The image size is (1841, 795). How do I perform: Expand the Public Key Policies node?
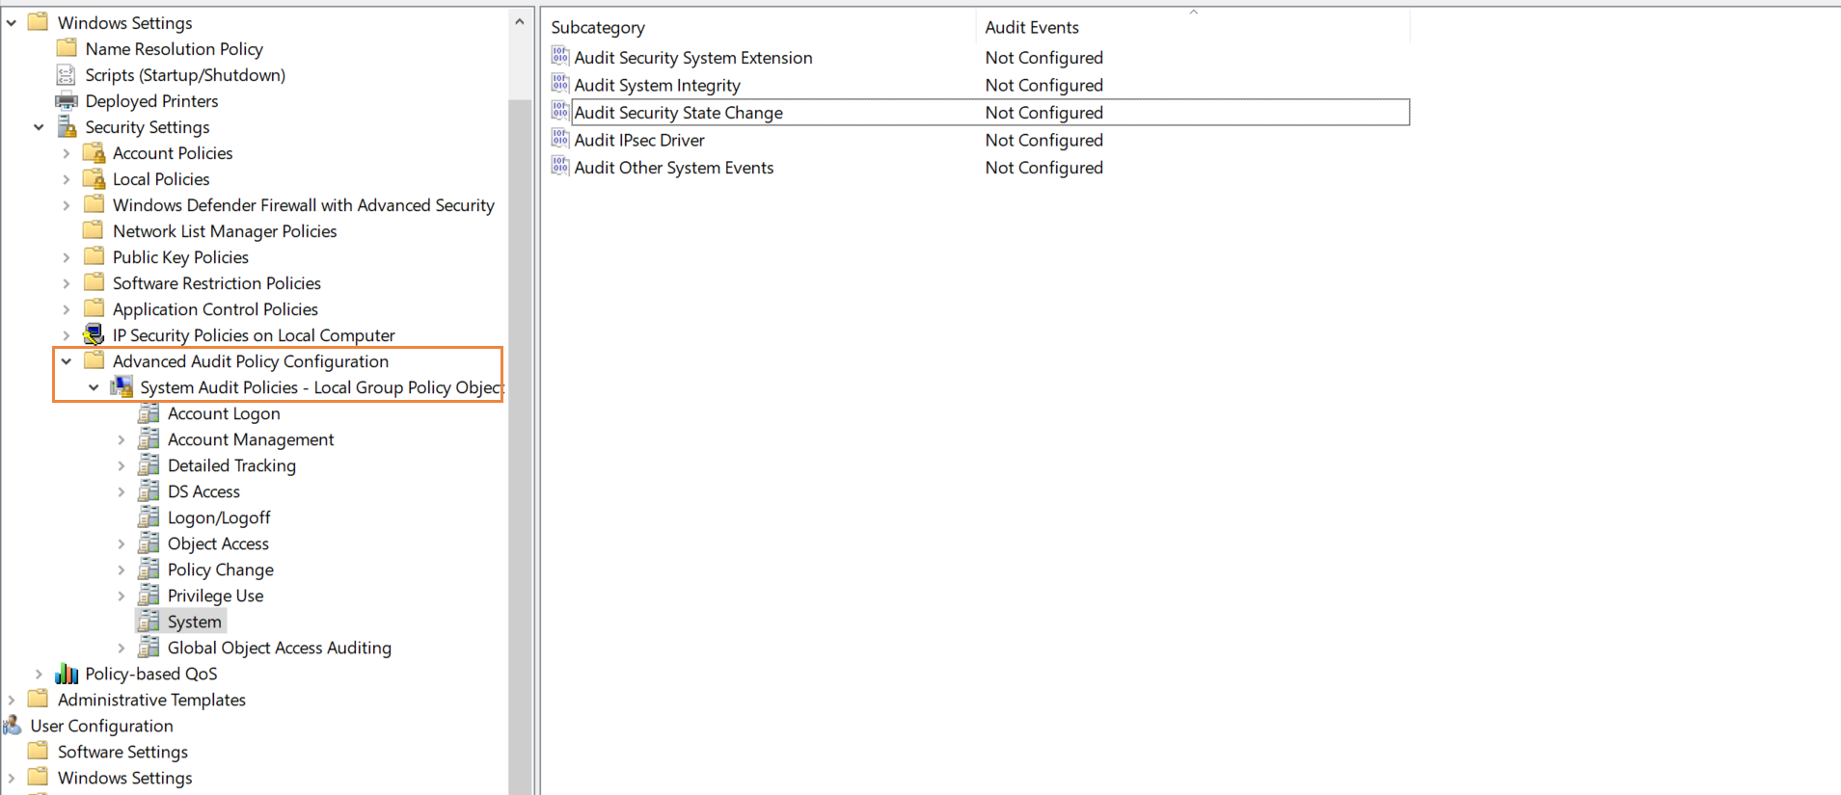[x=66, y=257]
